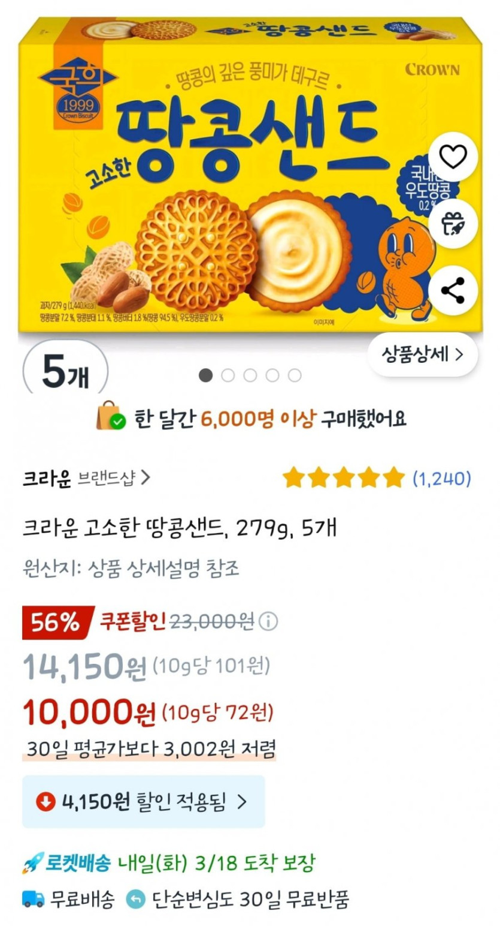
Task: Tap the share icon
Action: coord(453,291)
